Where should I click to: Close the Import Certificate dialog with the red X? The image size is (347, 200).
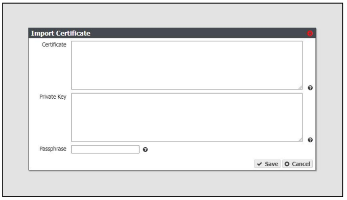point(310,33)
